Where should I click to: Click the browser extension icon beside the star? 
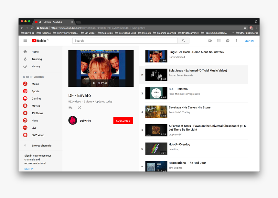[x=251, y=28]
